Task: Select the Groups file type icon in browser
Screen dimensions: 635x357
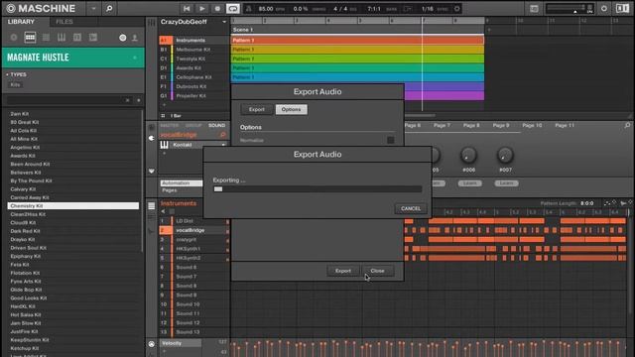Action: 30,38
